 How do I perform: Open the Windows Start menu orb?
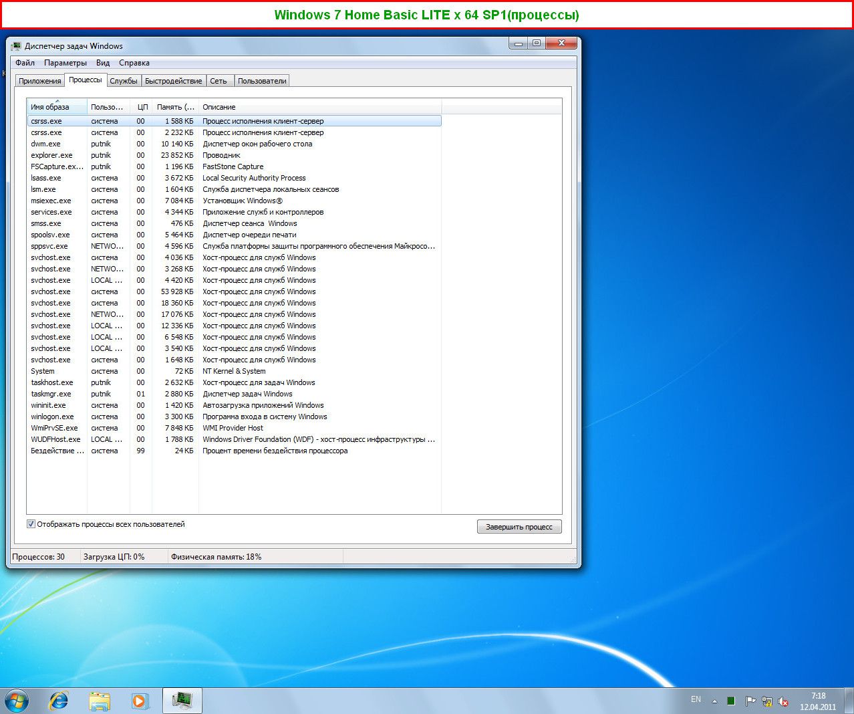pos(17,701)
